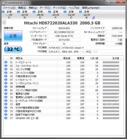Click the previous disk arrow button
The width and height of the screenshot is (127, 139).
coord(4,22)
